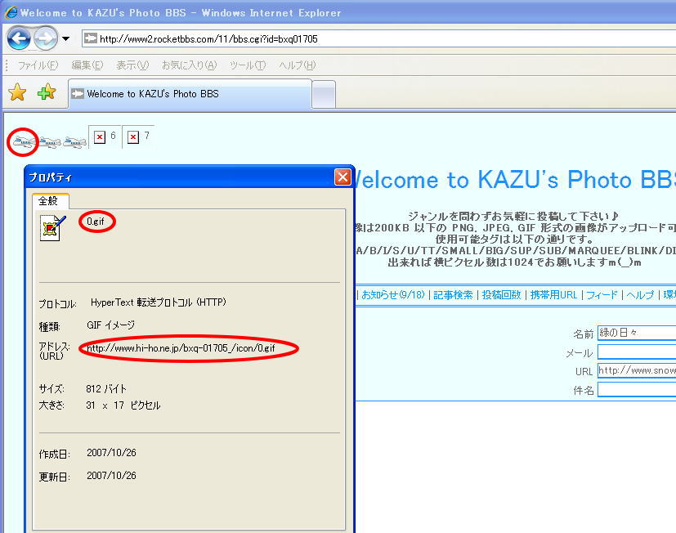Open a new blank browser tab
The image size is (676, 533).
click(324, 94)
